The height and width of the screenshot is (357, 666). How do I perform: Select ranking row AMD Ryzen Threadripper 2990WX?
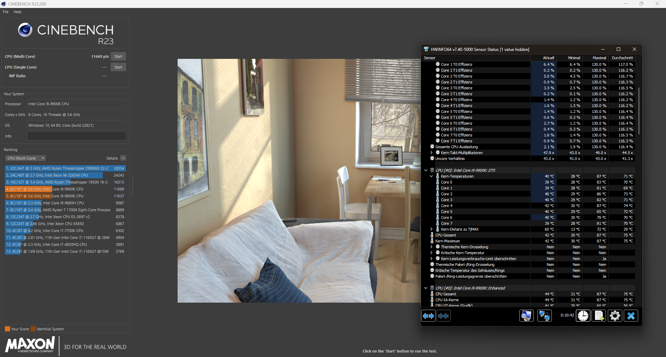[65, 168]
